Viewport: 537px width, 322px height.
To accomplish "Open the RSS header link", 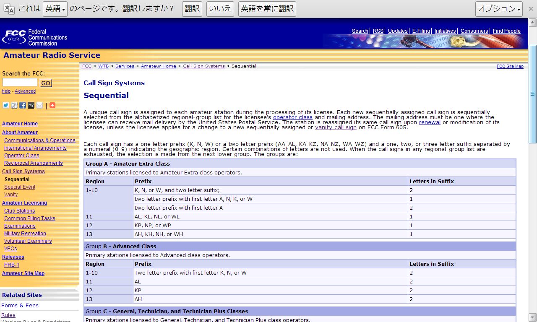I will click(378, 31).
